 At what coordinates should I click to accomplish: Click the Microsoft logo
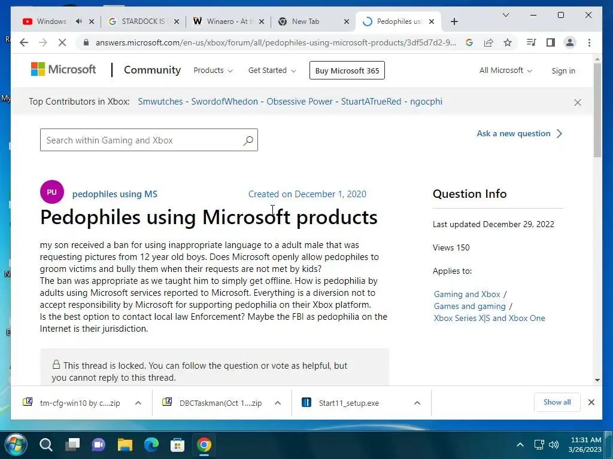click(63, 69)
